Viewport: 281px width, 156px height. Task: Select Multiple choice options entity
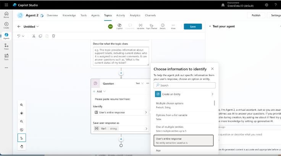coord(184,105)
